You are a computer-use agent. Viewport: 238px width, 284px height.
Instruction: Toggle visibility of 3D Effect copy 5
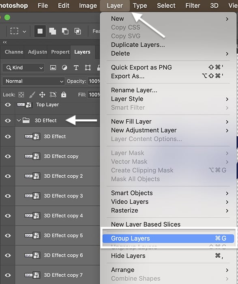(8, 235)
